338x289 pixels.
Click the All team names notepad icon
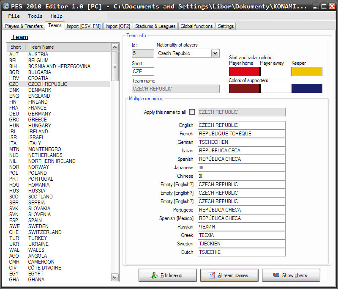click(x=212, y=275)
